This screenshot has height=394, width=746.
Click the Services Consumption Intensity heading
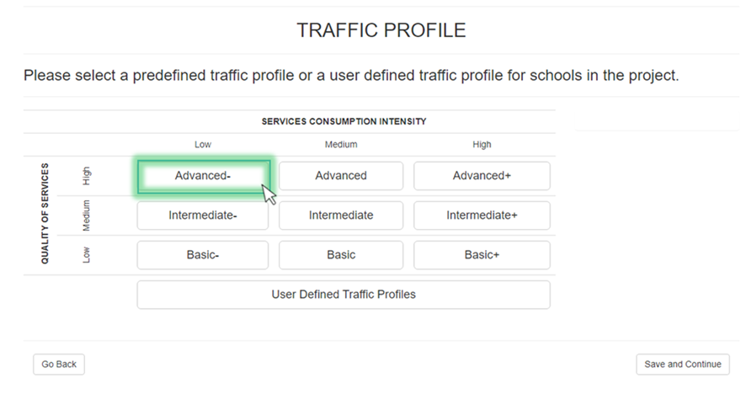click(x=344, y=121)
